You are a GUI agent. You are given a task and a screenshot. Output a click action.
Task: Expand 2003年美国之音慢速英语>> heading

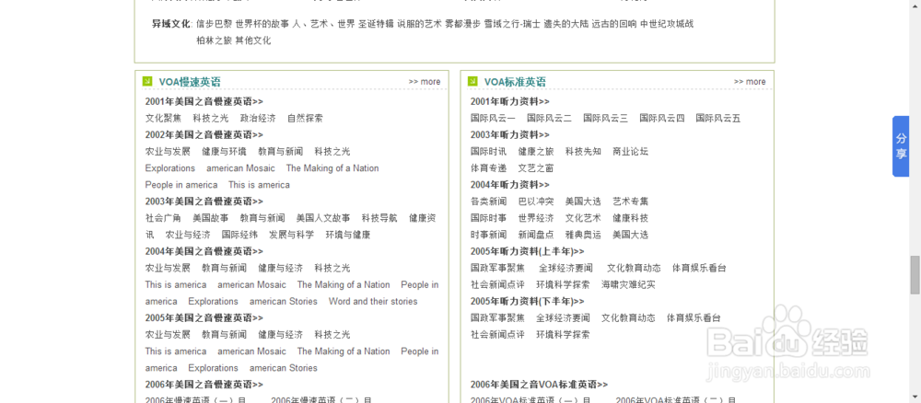tap(204, 201)
